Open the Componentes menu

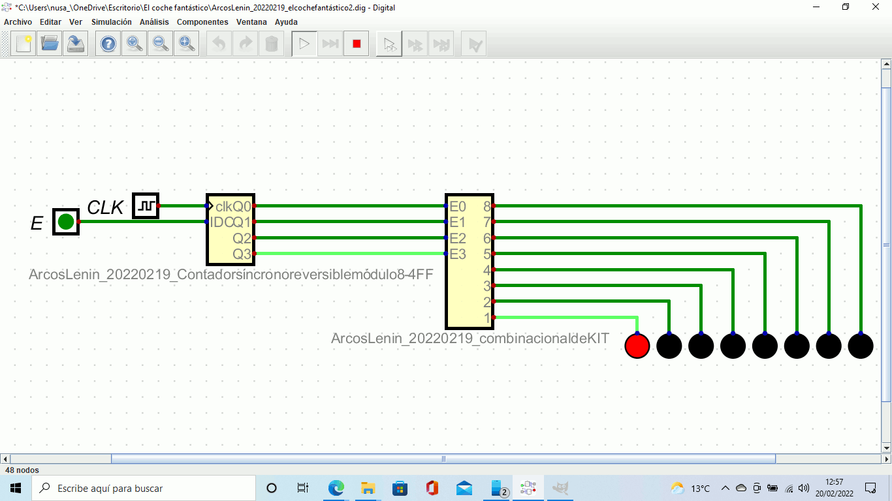pyautogui.click(x=202, y=22)
